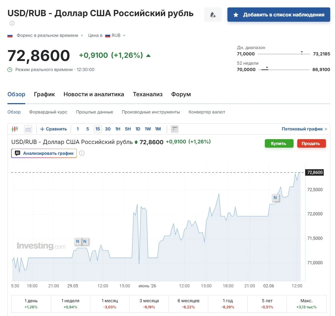Click the Сравнить compare button

[x=53, y=129]
